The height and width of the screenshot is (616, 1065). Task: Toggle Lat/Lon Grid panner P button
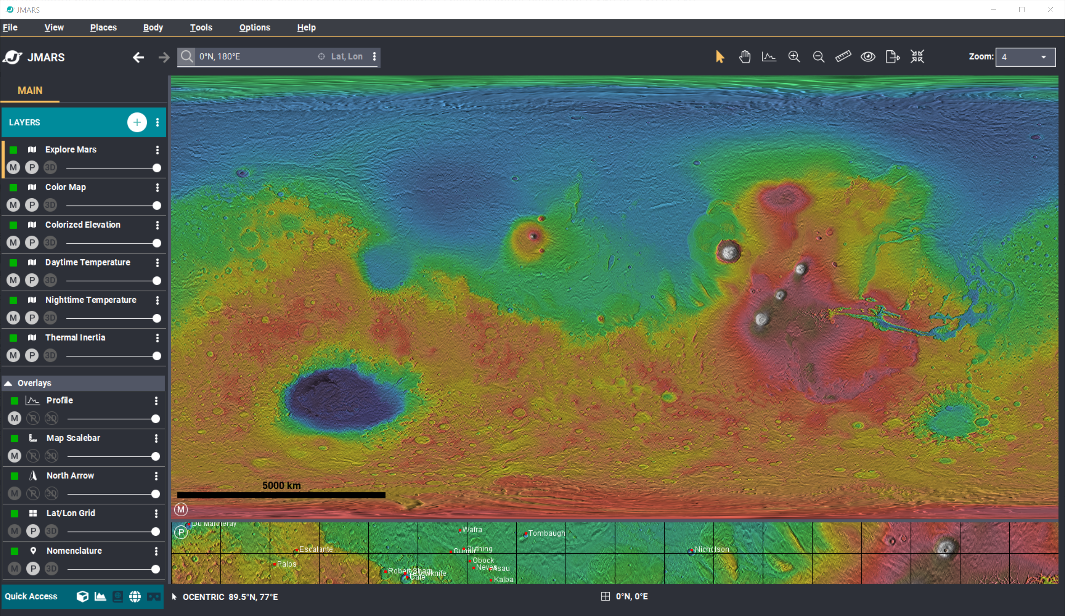pyautogui.click(x=33, y=531)
